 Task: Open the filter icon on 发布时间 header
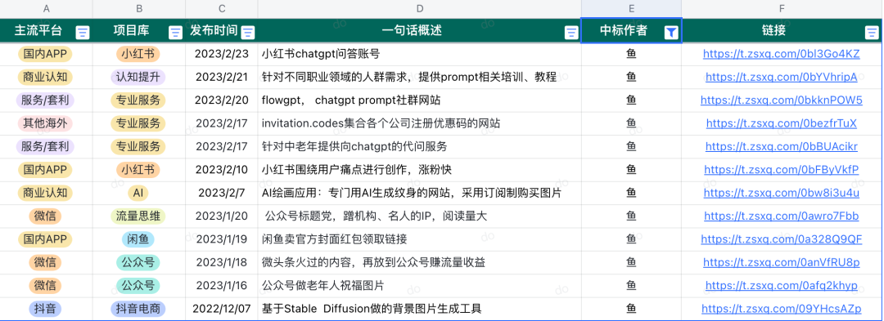(247, 32)
